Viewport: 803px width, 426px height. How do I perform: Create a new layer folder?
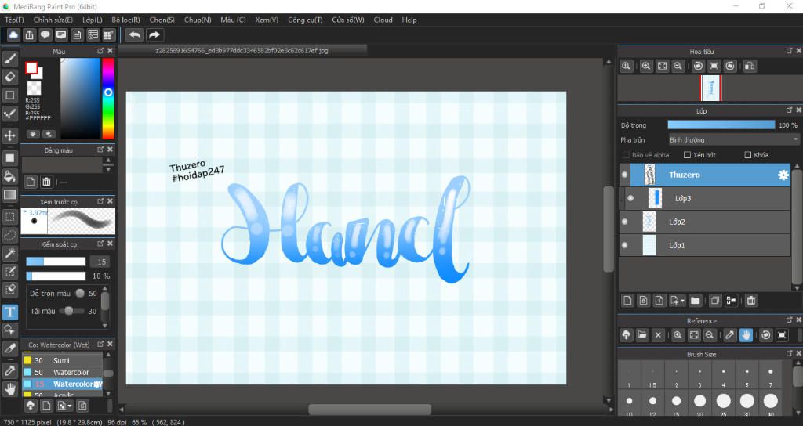pos(695,300)
